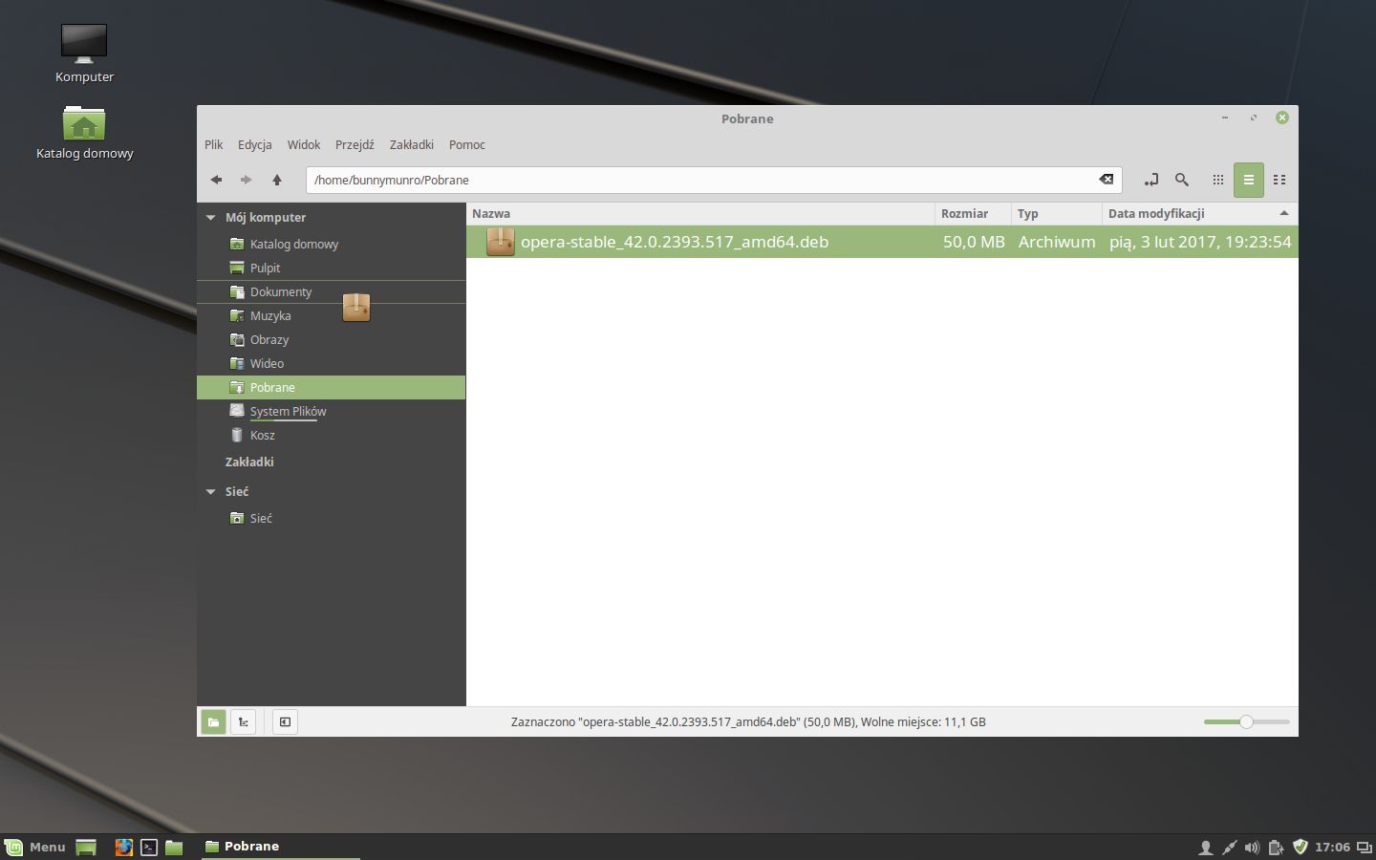Viewport: 1376px width, 860px height.
Task: Open the clock showing 17:06
Action: pos(1332,848)
